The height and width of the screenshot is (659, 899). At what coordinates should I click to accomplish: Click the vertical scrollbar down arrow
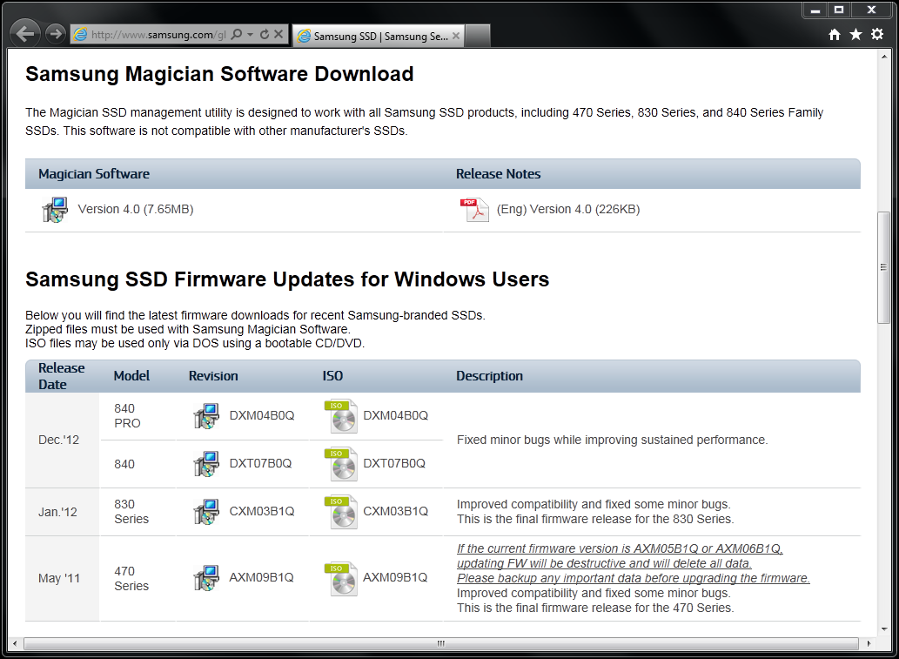point(883,629)
